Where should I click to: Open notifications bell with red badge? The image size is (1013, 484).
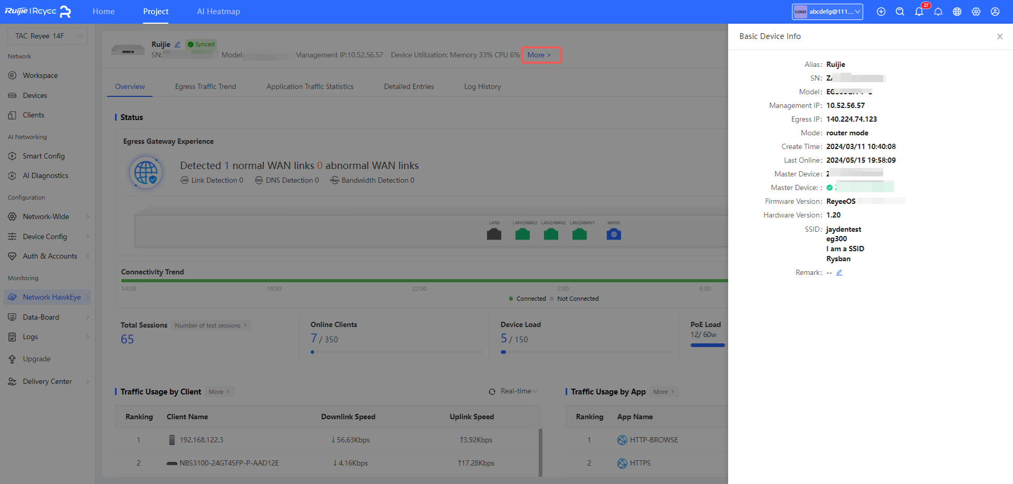pos(919,12)
